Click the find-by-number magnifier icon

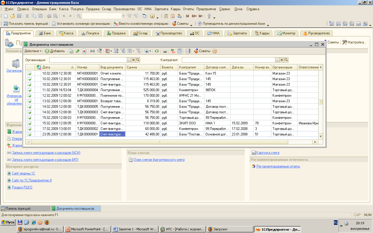99,51
